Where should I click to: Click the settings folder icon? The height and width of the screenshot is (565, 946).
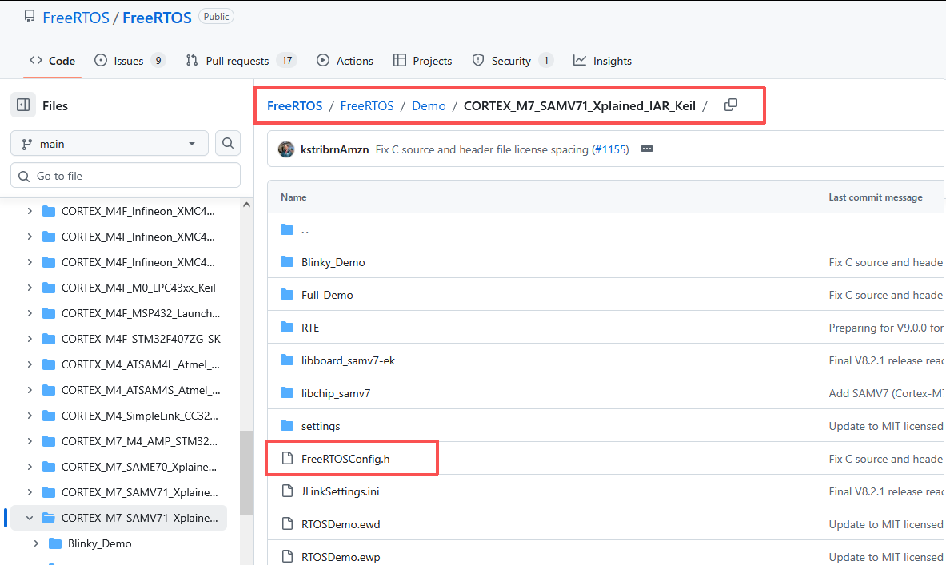pos(287,426)
